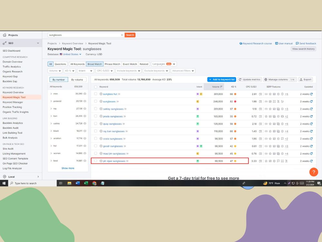Open Excel from the taskbar
The width and height of the screenshot is (322, 242).
[x=86, y=183]
